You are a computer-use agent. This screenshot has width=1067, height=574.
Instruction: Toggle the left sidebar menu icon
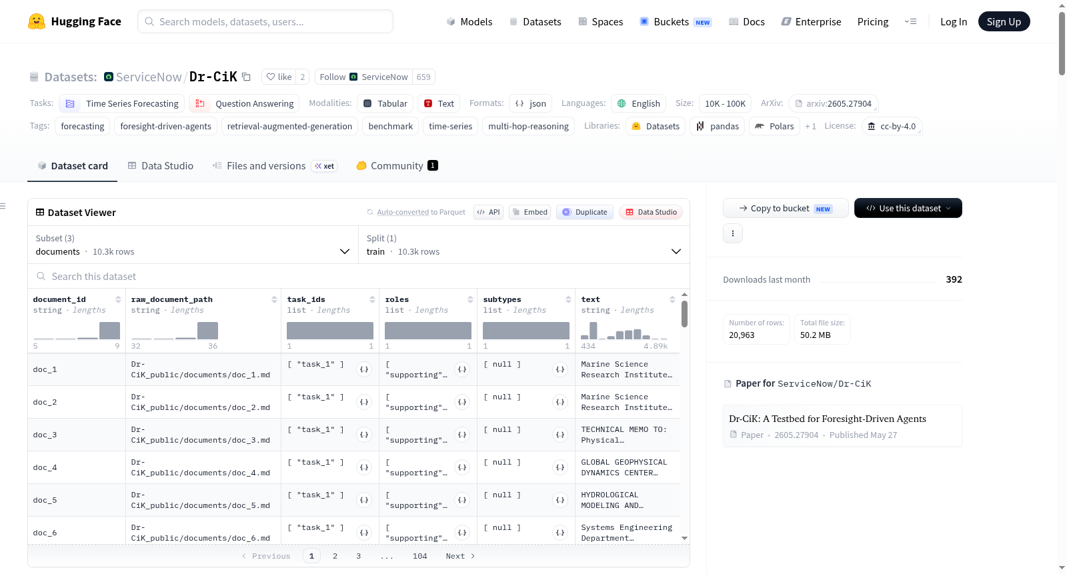point(3,206)
